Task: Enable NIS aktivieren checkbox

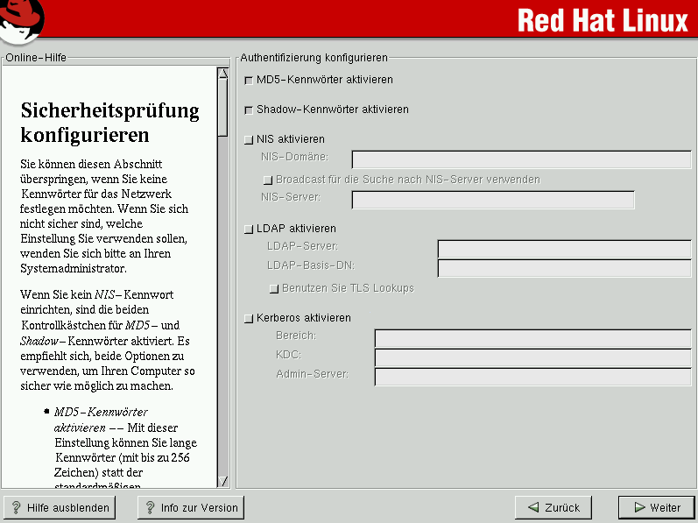Action: [249, 139]
